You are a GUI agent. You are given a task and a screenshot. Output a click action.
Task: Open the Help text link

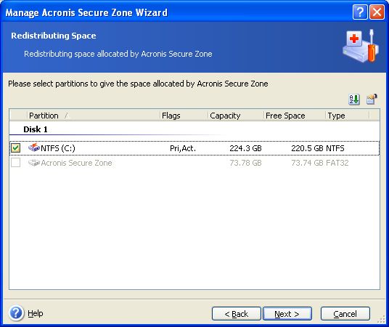[x=36, y=313]
